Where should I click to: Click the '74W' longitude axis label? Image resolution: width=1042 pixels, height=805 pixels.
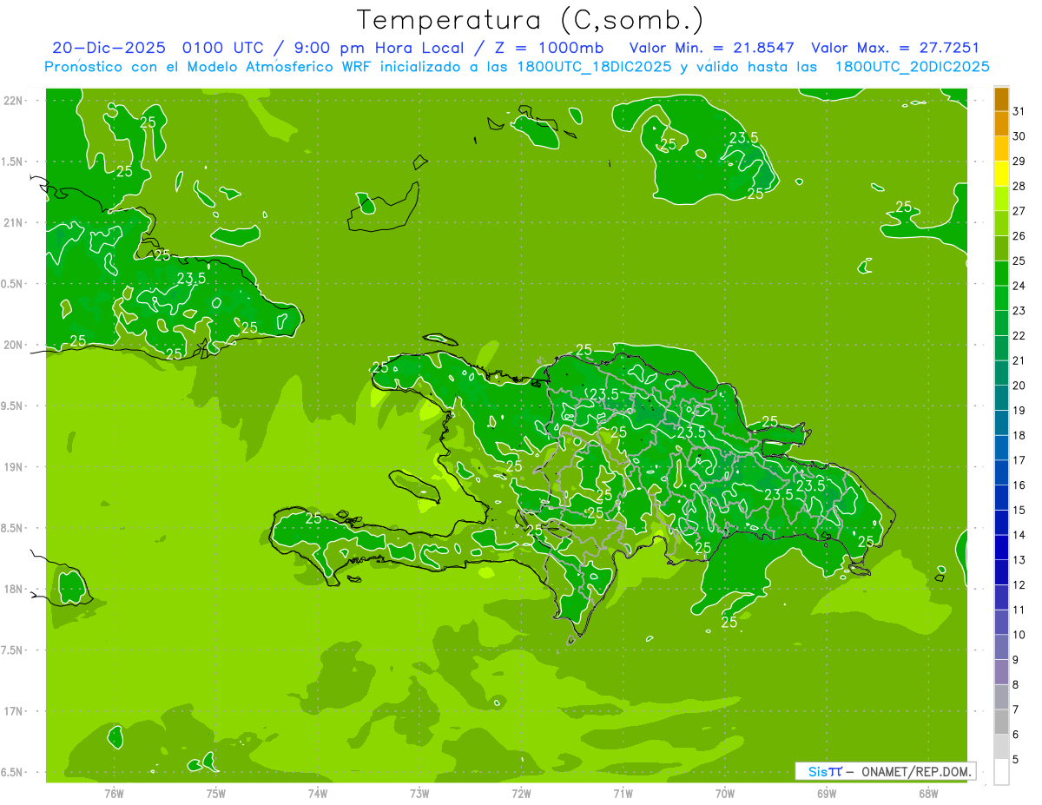click(x=318, y=793)
